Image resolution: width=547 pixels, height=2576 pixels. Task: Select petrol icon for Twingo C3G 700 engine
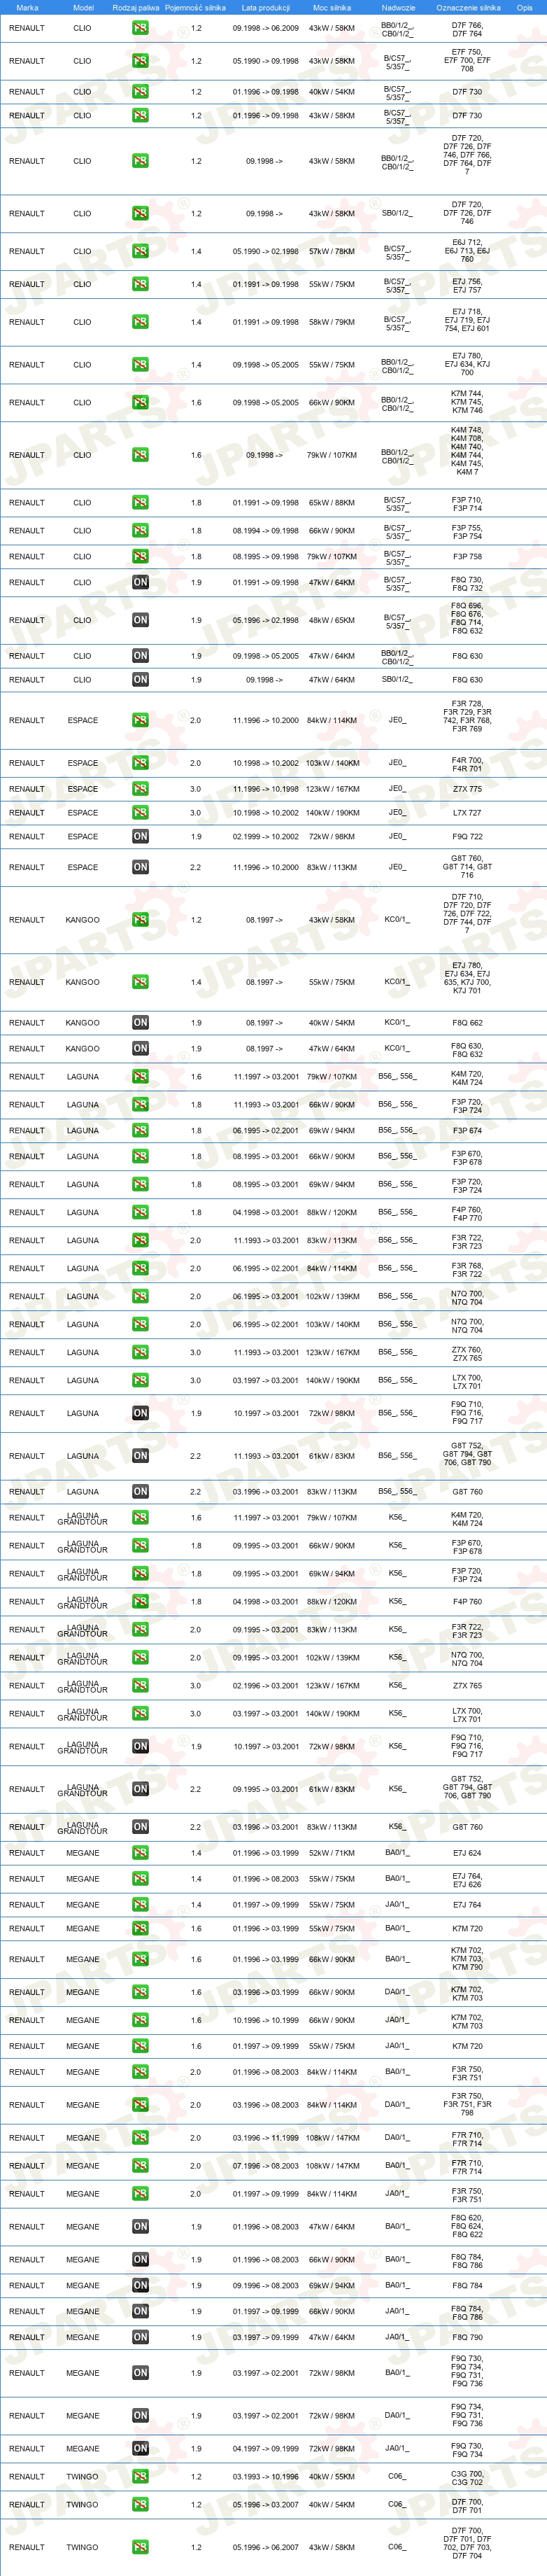coord(140,2477)
